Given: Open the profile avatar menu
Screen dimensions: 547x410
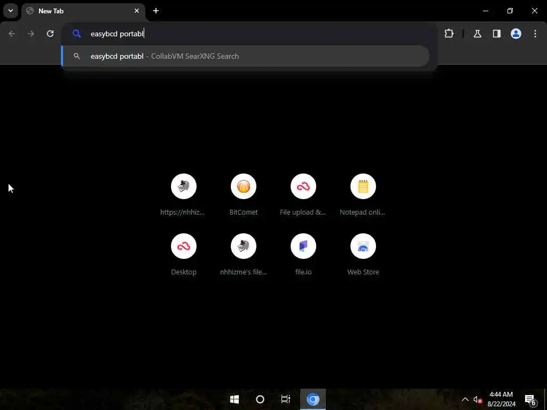Looking at the screenshot, I should (516, 34).
